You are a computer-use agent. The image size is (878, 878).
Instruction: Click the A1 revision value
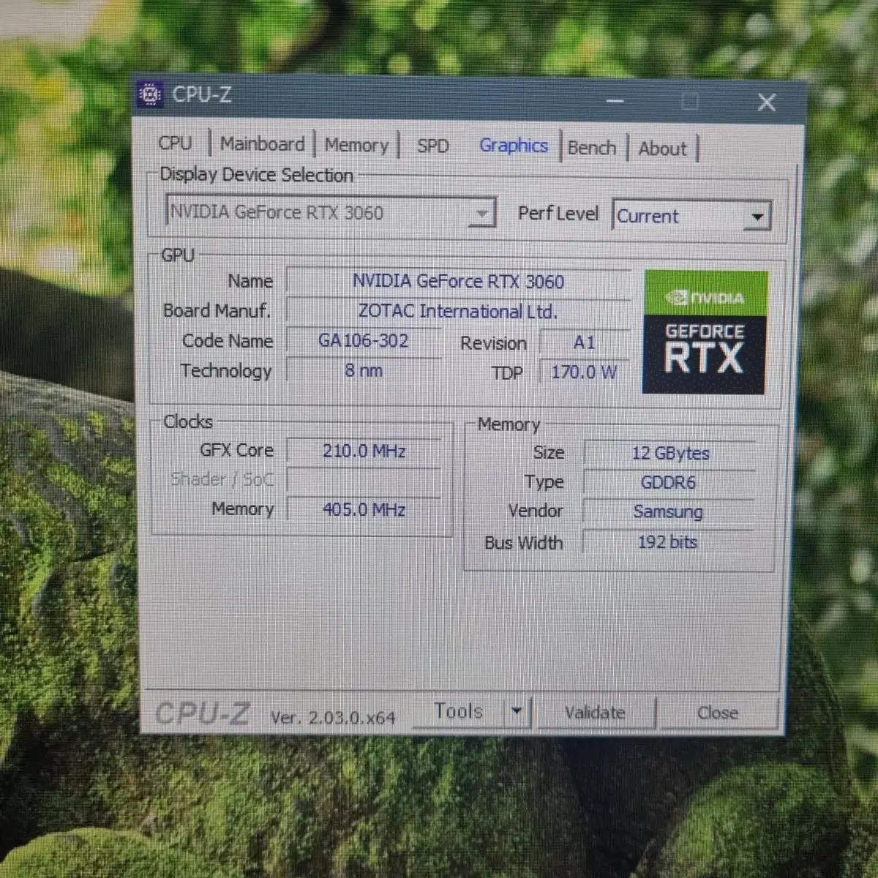coord(585,342)
